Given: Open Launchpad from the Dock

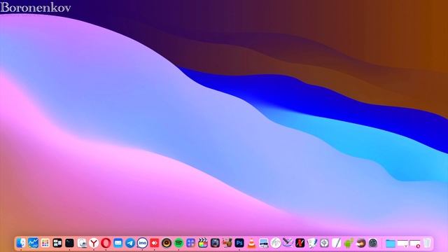Looking at the screenshot, I should tap(45, 243).
